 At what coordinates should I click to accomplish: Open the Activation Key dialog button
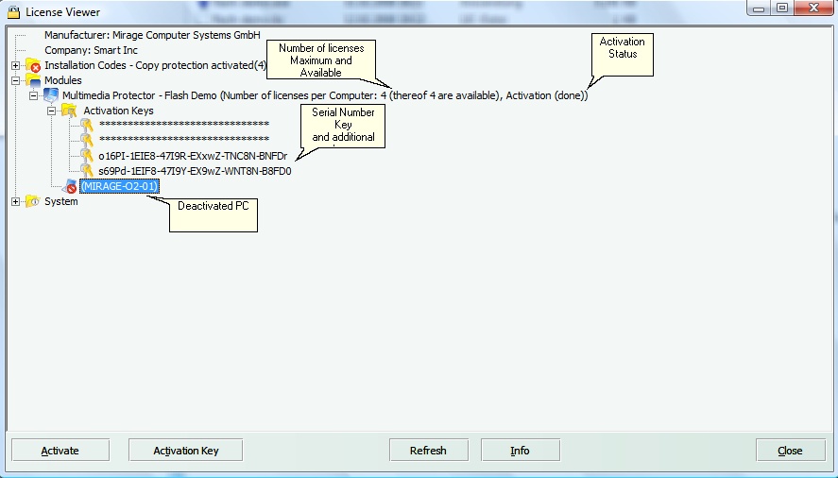pyautogui.click(x=185, y=451)
